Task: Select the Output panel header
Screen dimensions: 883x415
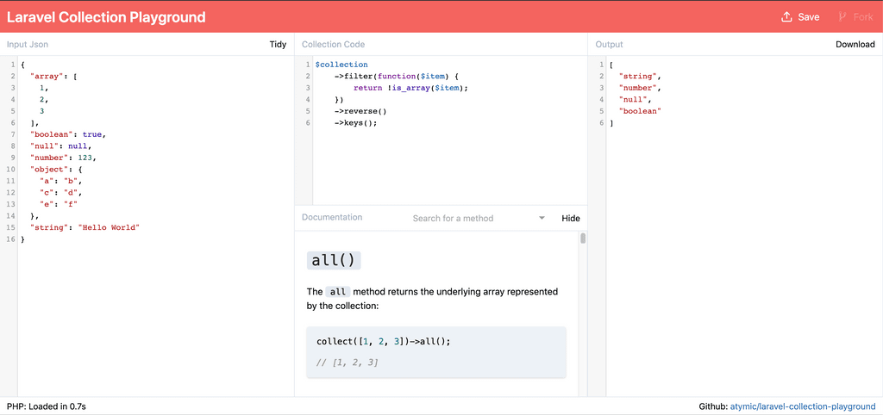Action: pyautogui.click(x=610, y=45)
